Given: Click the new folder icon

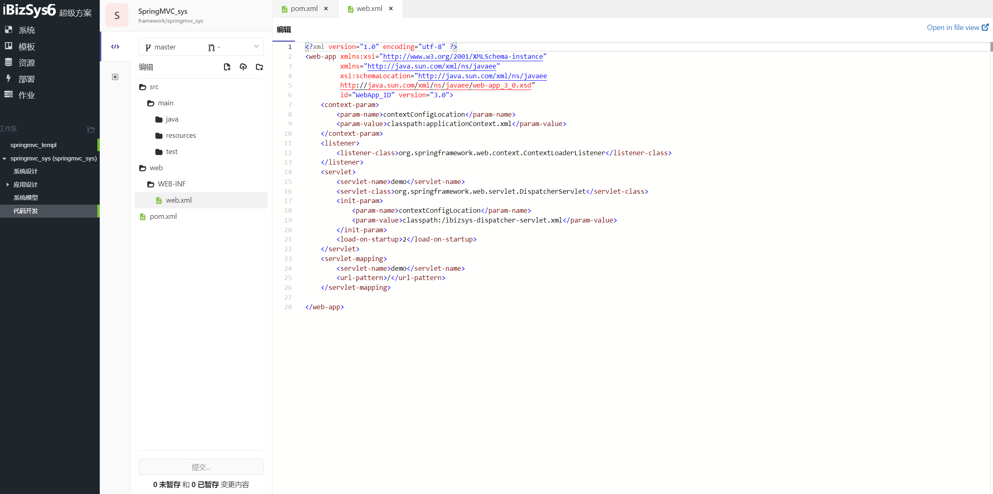Looking at the screenshot, I should pos(260,67).
